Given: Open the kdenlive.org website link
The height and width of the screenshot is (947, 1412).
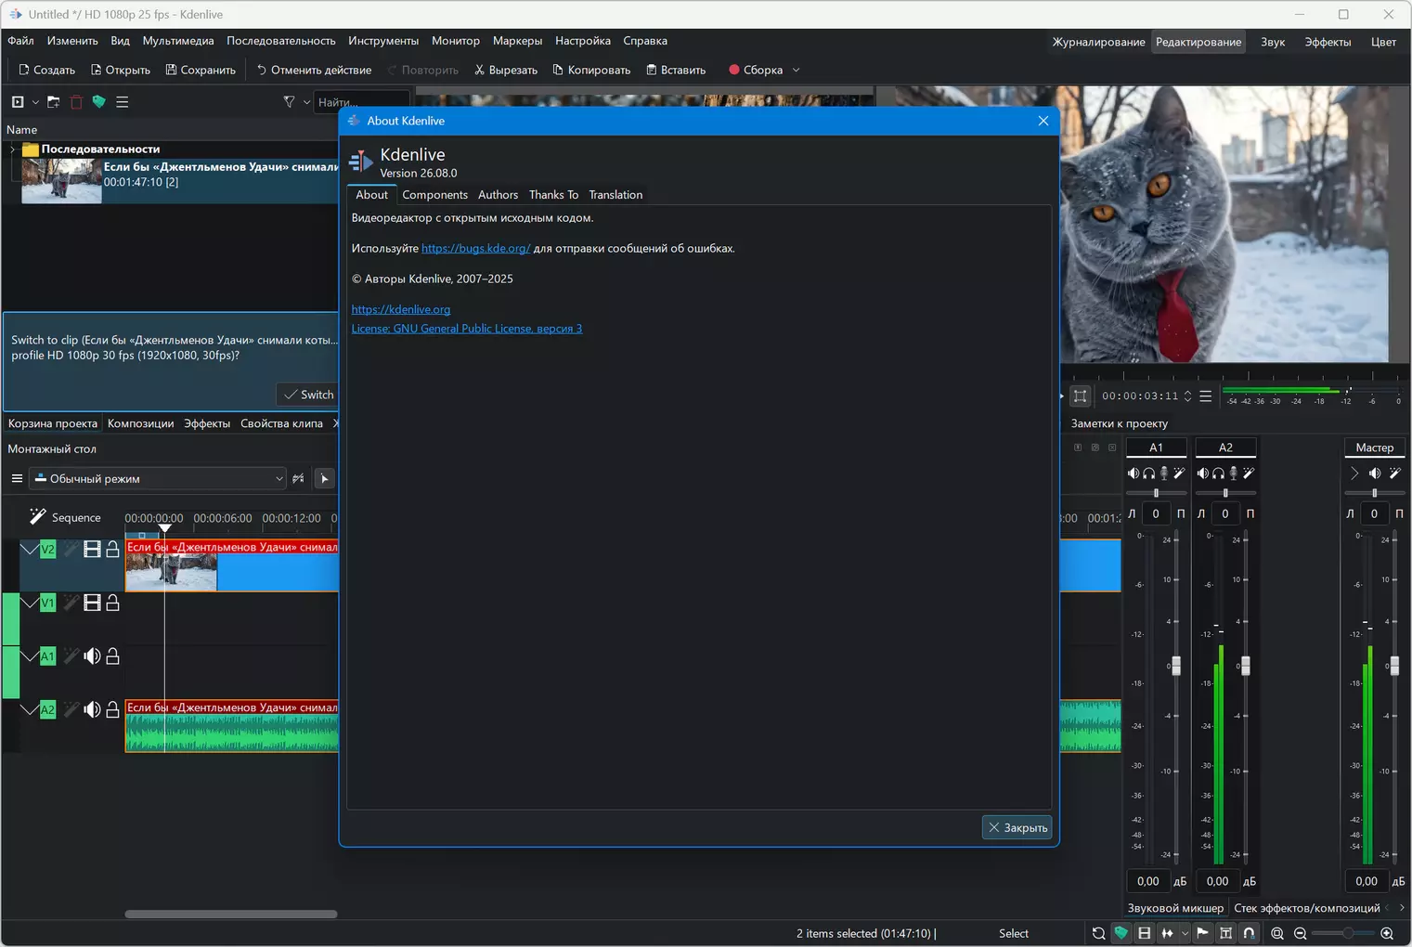Looking at the screenshot, I should click(401, 310).
